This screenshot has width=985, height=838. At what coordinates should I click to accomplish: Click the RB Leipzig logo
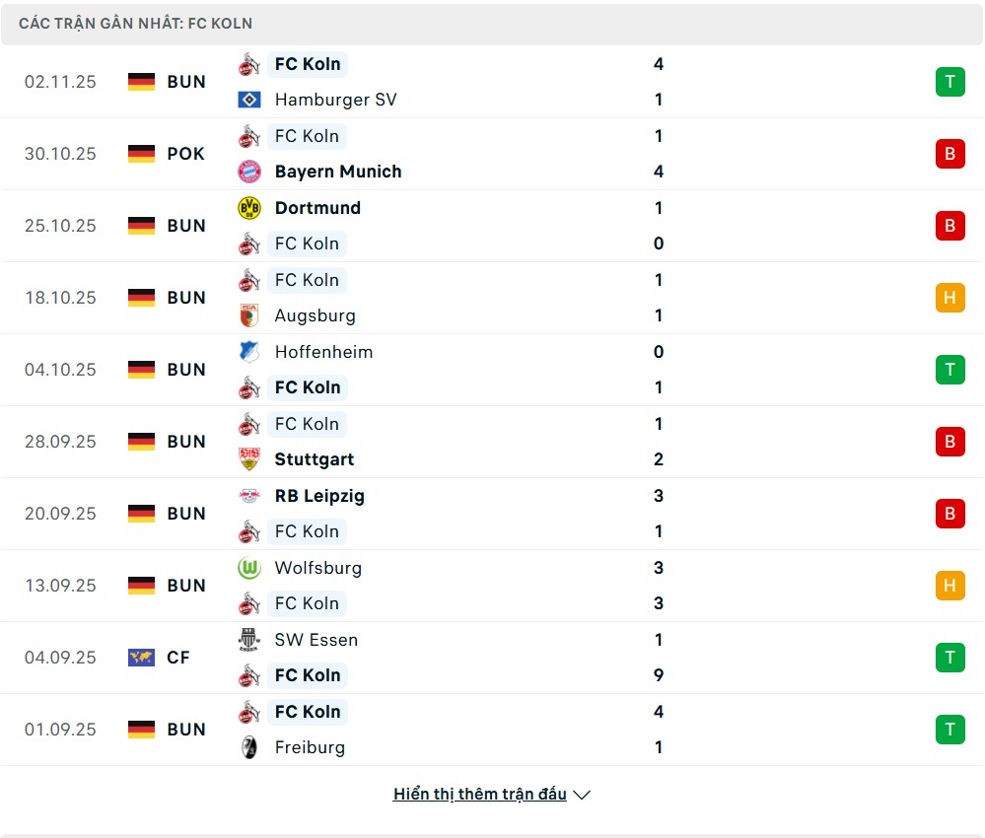tap(249, 496)
